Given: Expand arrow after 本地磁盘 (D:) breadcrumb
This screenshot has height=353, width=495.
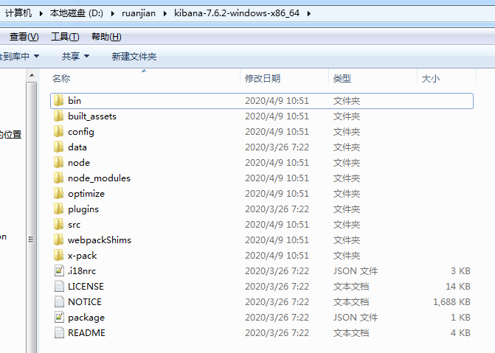Looking at the screenshot, I should click(112, 13).
